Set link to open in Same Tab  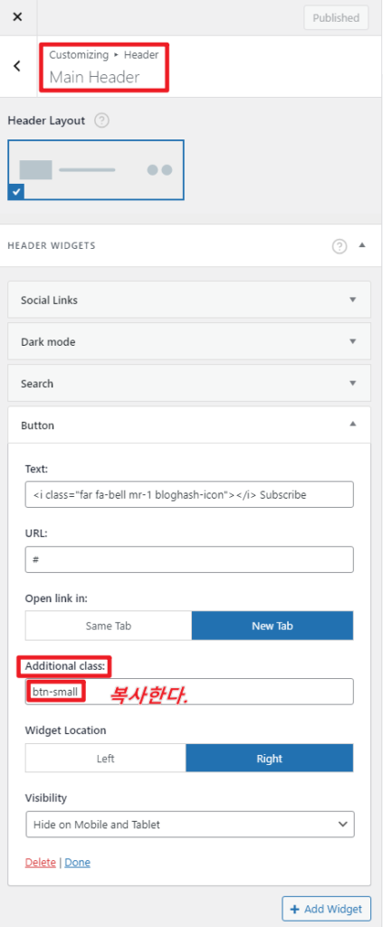(x=108, y=626)
